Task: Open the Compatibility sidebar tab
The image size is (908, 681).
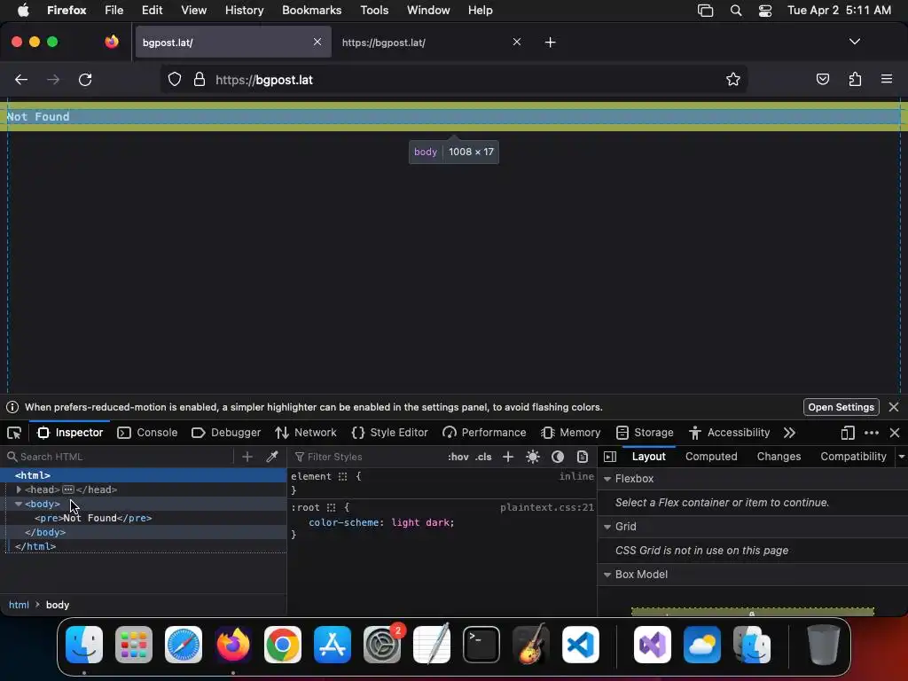Action: [x=853, y=457]
